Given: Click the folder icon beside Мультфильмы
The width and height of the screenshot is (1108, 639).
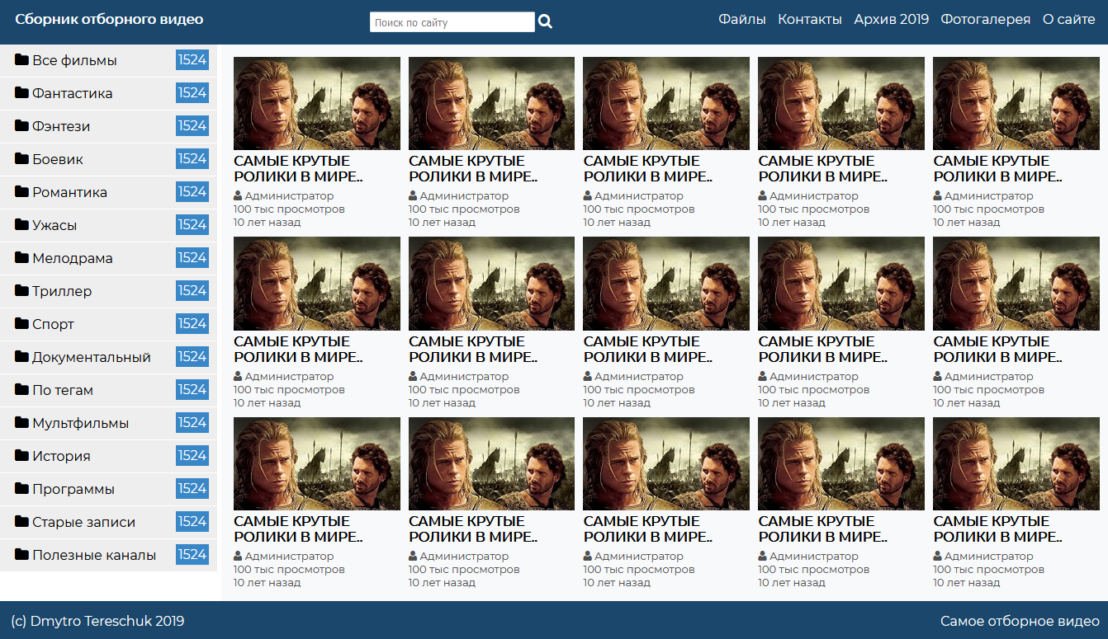Looking at the screenshot, I should (x=21, y=422).
